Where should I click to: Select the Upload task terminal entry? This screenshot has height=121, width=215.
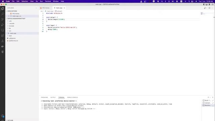(208, 103)
